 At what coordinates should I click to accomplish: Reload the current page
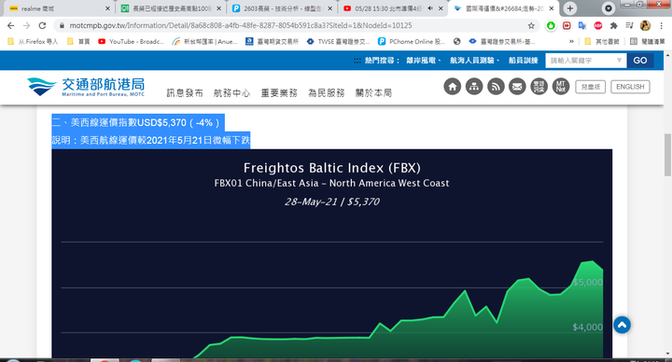tap(42, 26)
